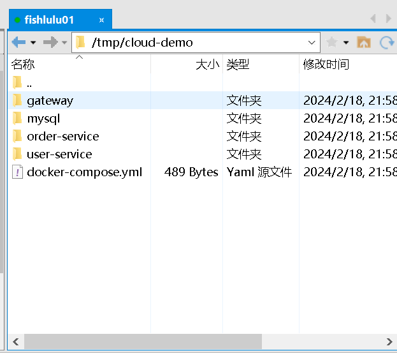
Task: Click the forward navigation arrow
Action: 50,43
